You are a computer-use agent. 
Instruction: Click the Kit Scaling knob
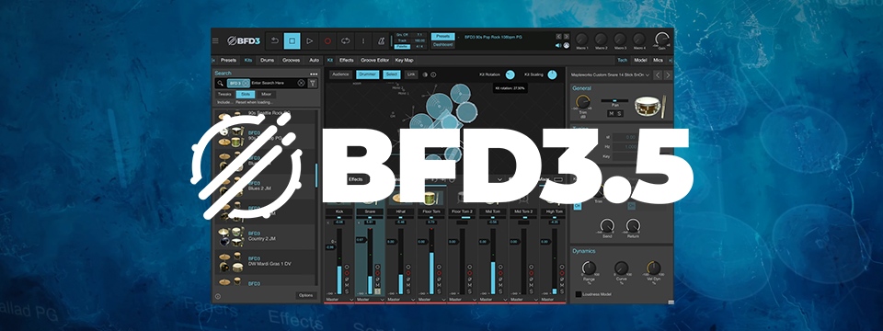552,74
